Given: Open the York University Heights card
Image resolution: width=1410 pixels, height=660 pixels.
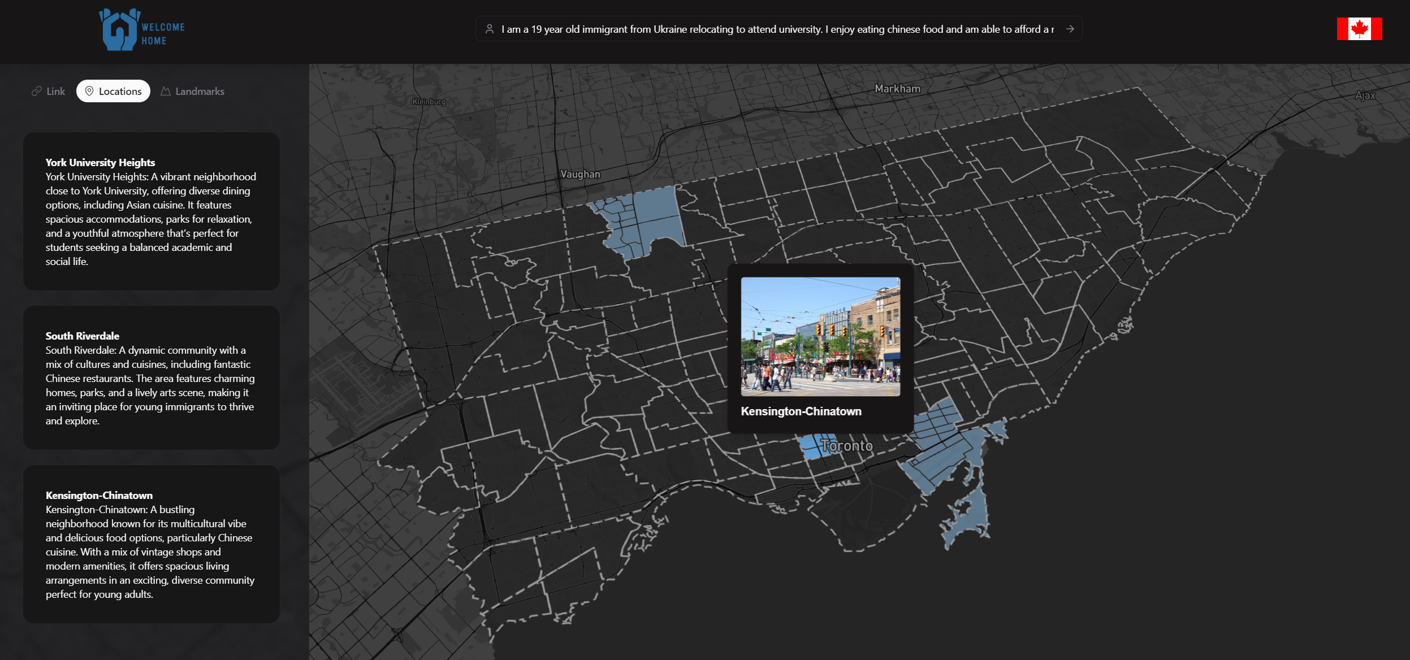Looking at the screenshot, I should tap(151, 211).
